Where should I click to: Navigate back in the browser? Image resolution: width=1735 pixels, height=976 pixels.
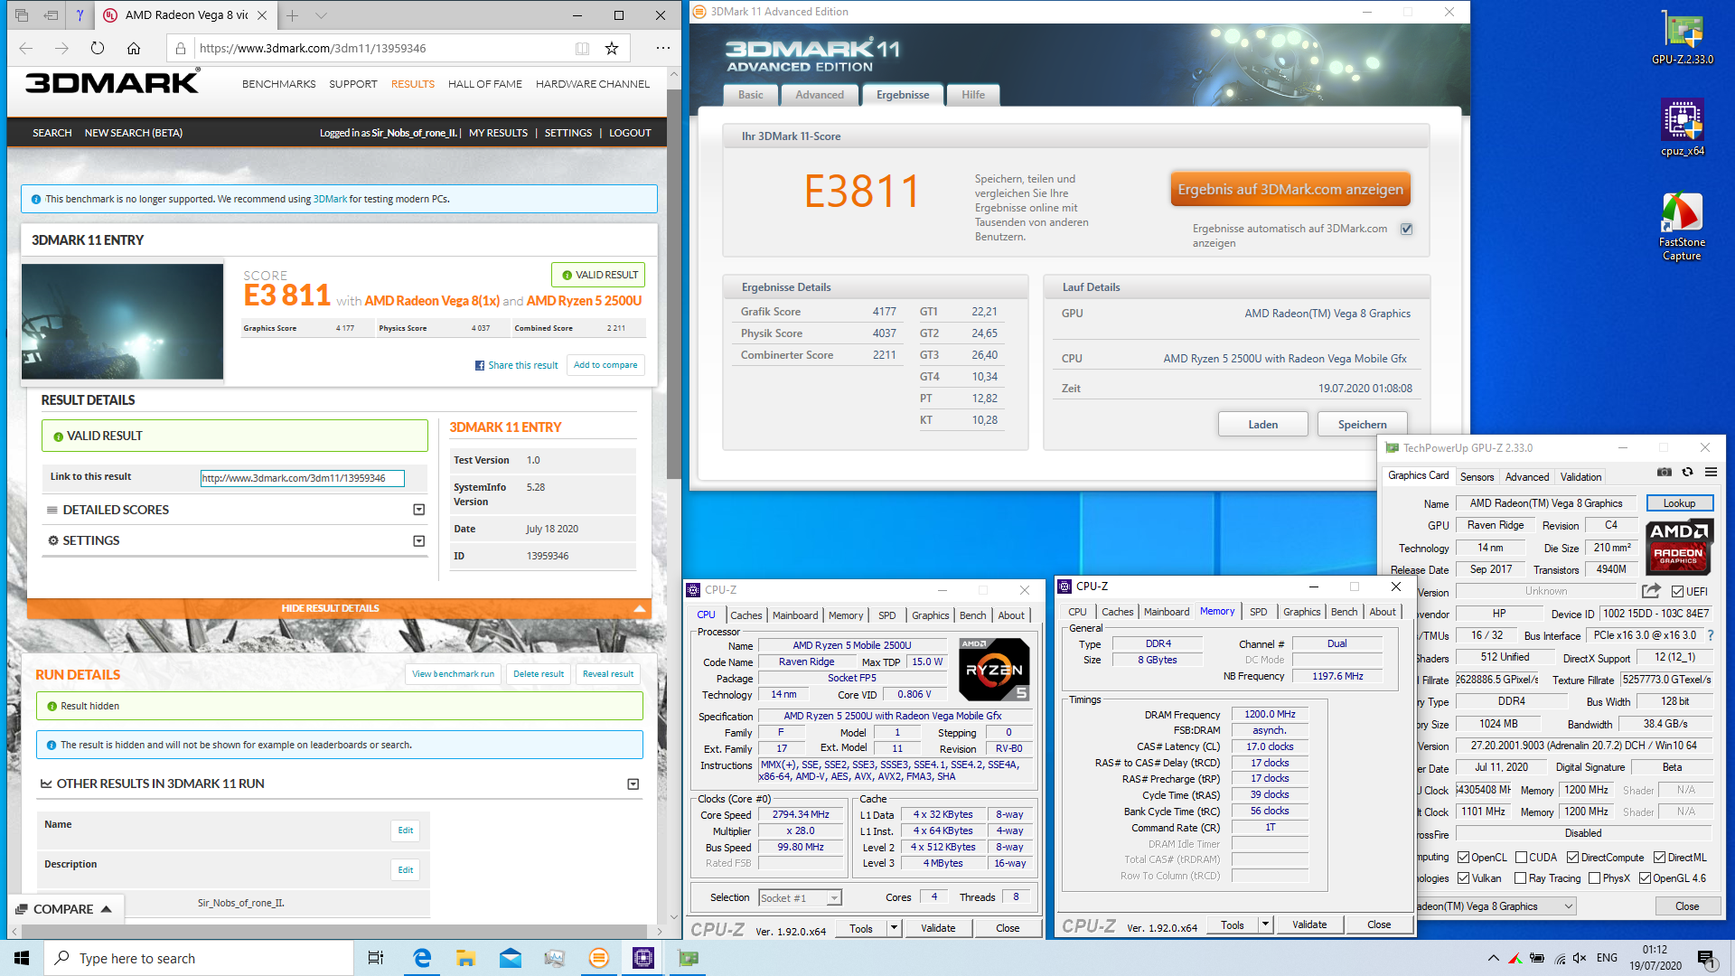point(25,48)
